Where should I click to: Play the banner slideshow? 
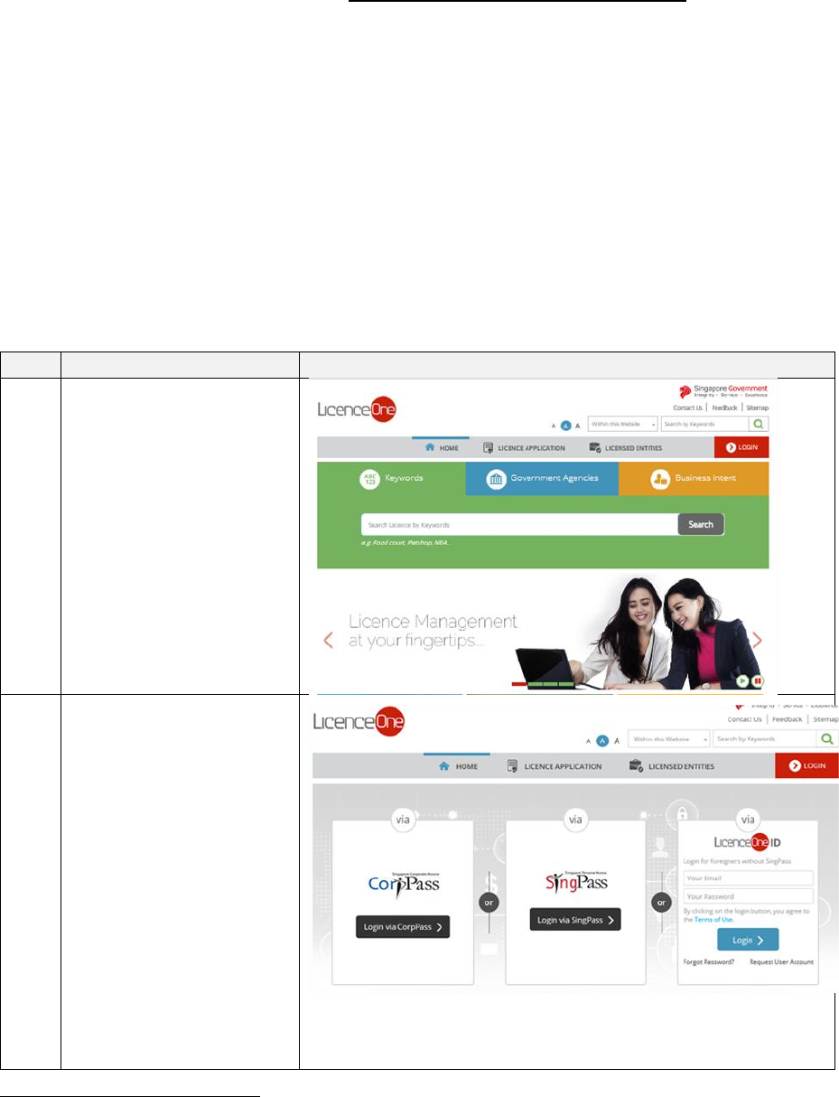click(742, 680)
